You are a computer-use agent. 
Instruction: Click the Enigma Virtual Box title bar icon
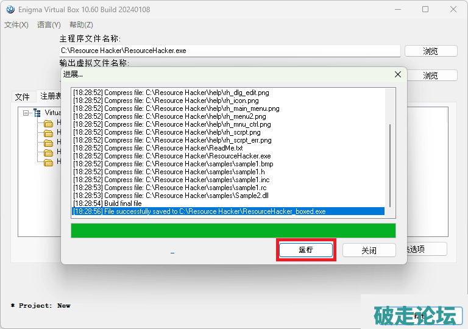[x=9, y=9]
